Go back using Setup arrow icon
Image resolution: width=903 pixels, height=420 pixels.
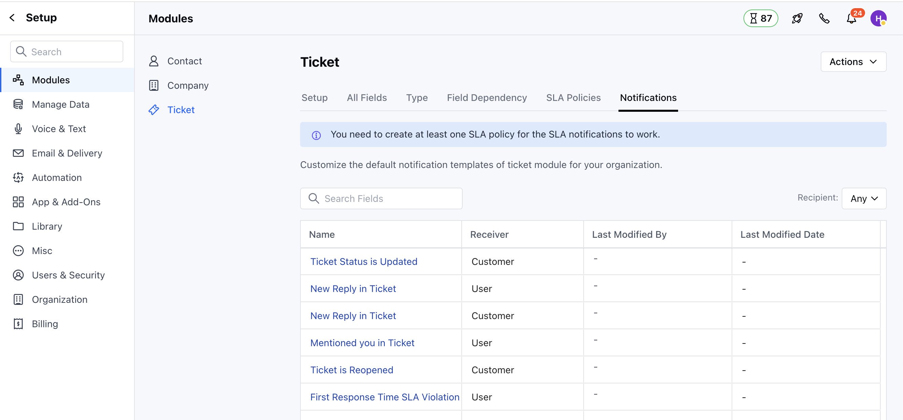point(12,18)
